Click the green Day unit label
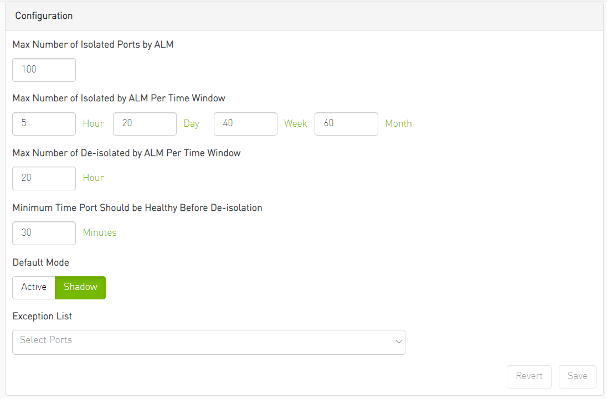607x399 pixels. click(x=192, y=123)
